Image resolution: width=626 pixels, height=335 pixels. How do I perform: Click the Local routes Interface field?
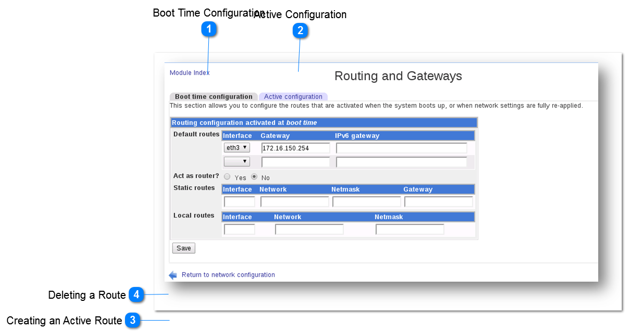239,229
